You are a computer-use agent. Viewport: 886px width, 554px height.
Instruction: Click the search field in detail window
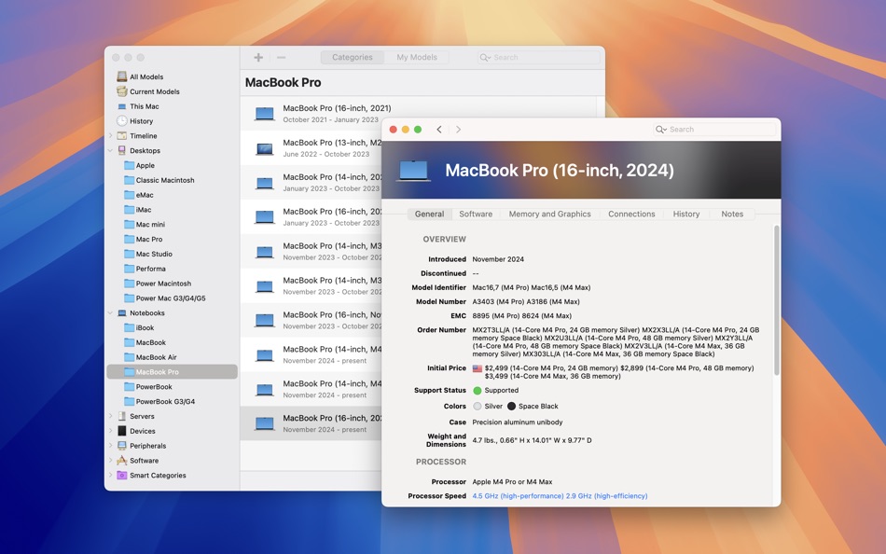(714, 130)
